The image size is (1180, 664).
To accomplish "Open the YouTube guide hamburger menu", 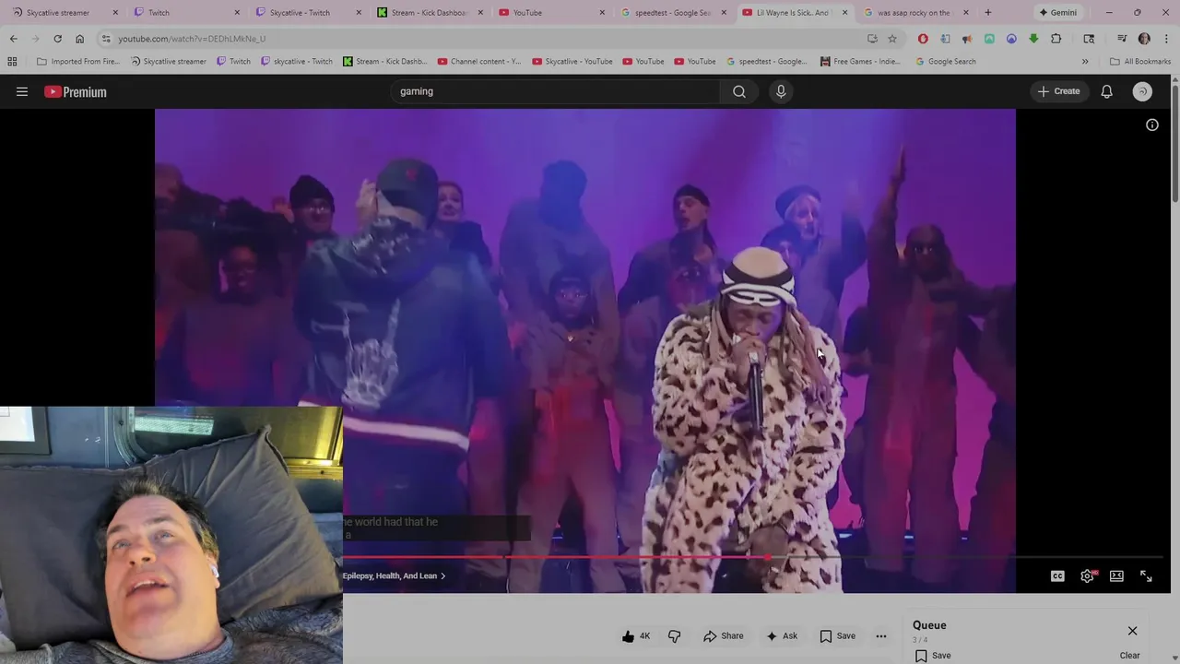I will coord(22,91).
